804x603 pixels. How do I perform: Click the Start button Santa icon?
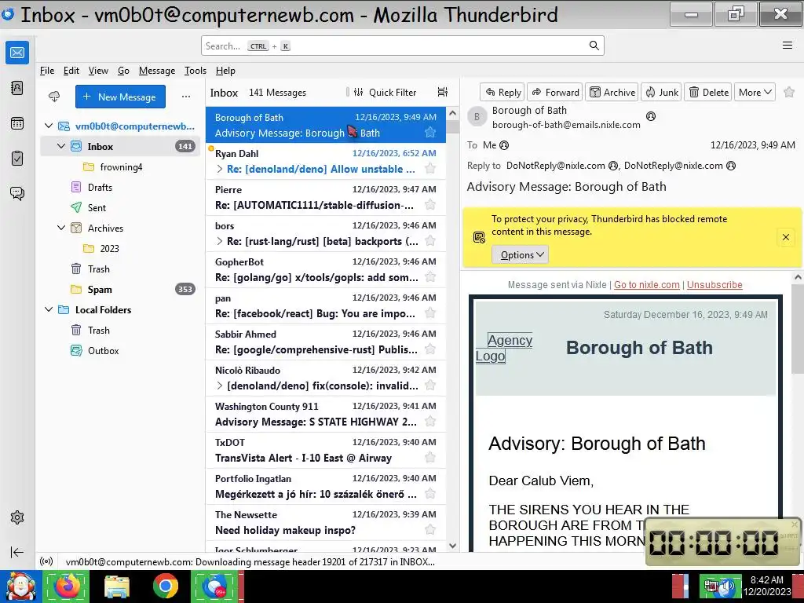[x=20, y=586]
